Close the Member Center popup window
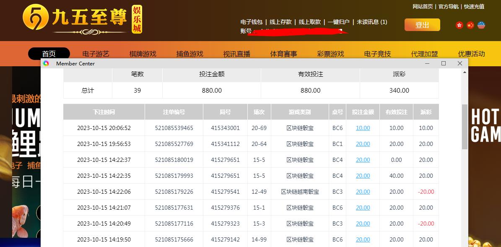 (460, 63)
